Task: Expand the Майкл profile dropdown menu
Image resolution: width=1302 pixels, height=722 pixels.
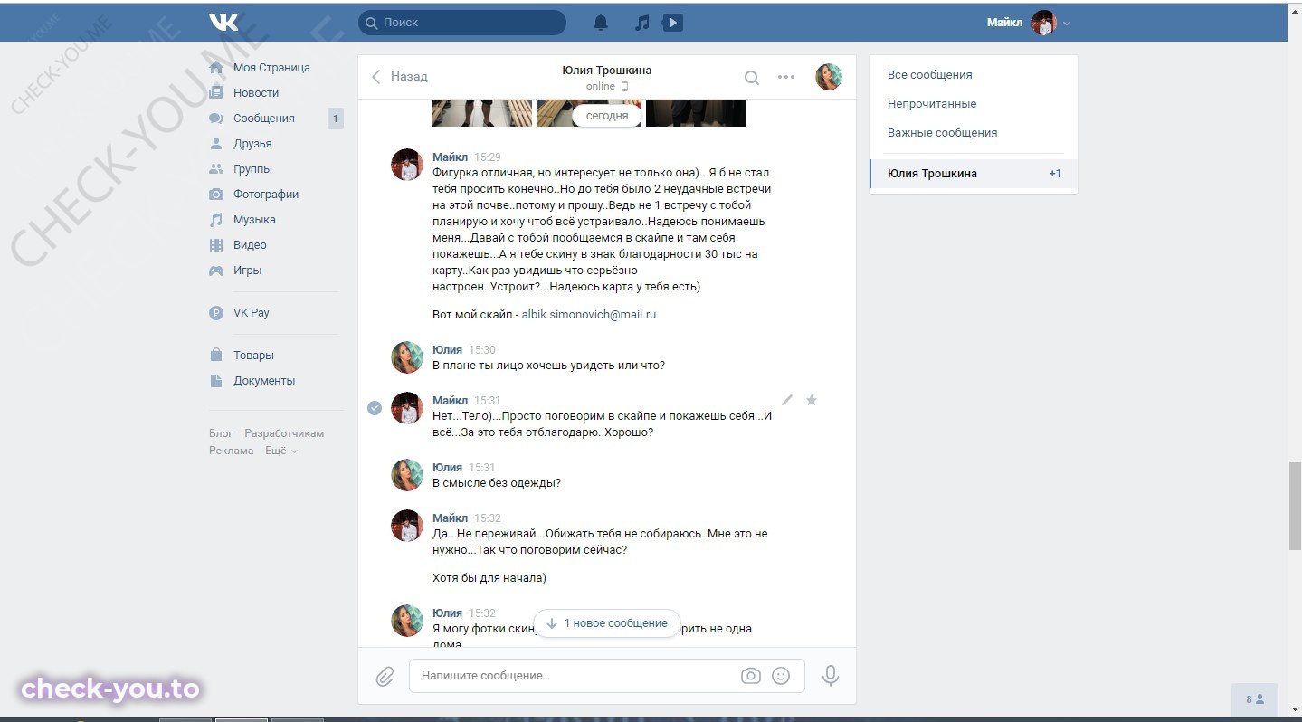Action: [1029, 23]
